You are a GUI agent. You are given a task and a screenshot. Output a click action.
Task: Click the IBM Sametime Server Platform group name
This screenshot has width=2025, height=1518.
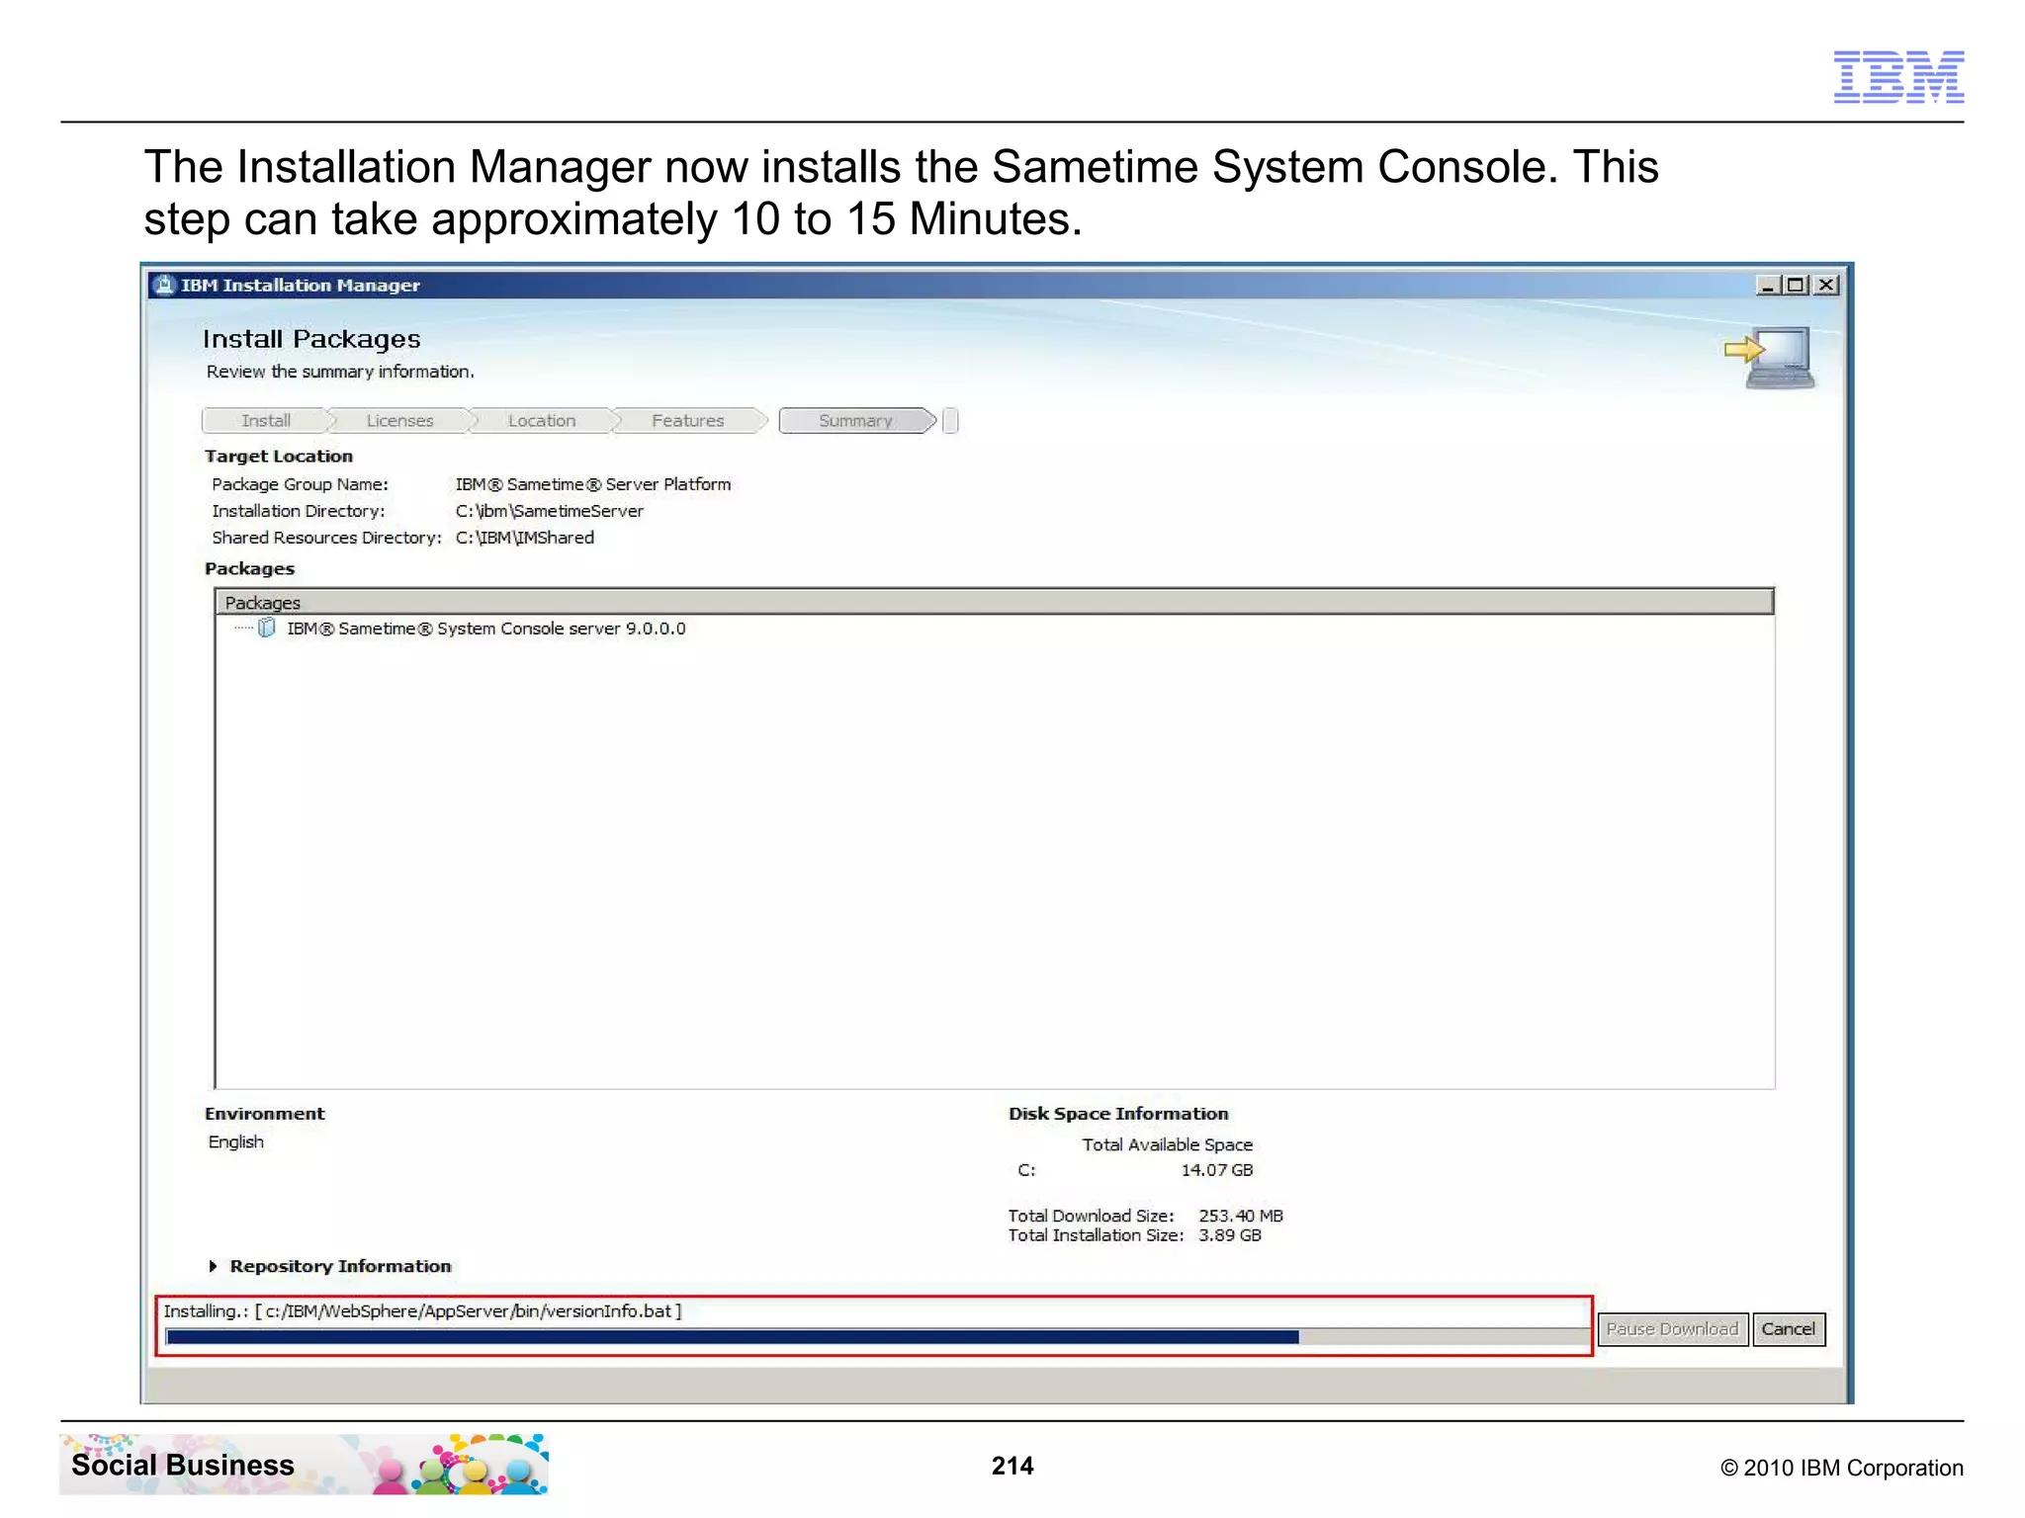click(x=593, y=484)
